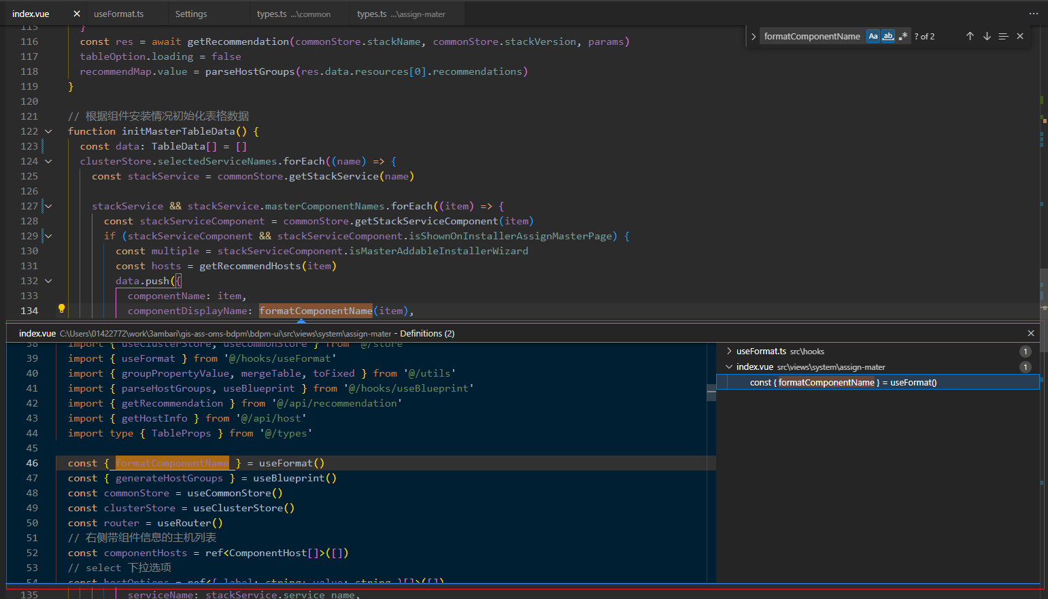The image size is (1048, 599).
Task: Toggle Match Whole Word in find widget
Action: pyautogui.click(x=888, y=36)
